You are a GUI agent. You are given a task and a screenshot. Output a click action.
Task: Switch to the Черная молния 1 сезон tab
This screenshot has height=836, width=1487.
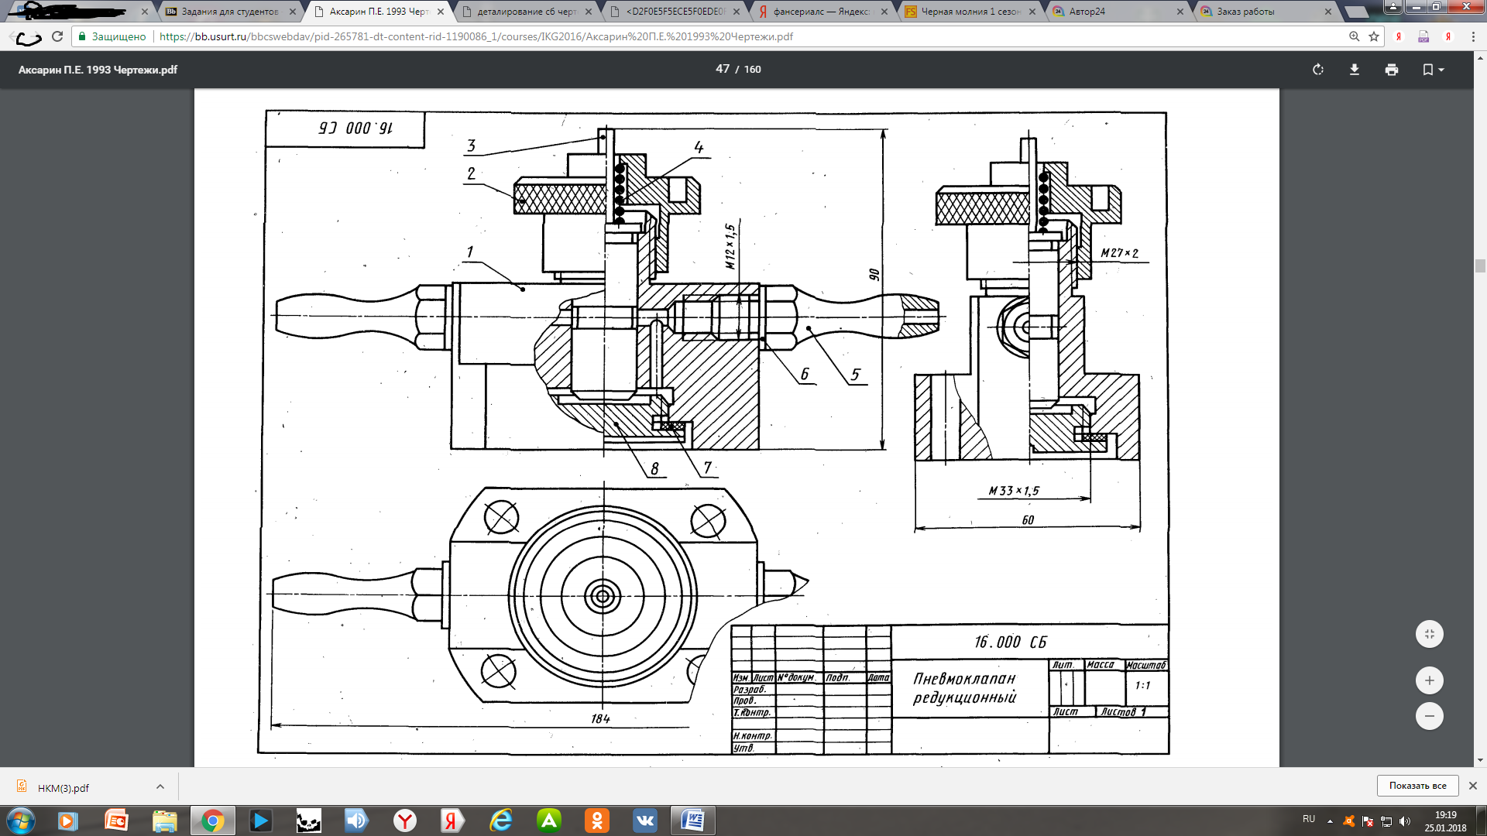click(x=970, y=12)
